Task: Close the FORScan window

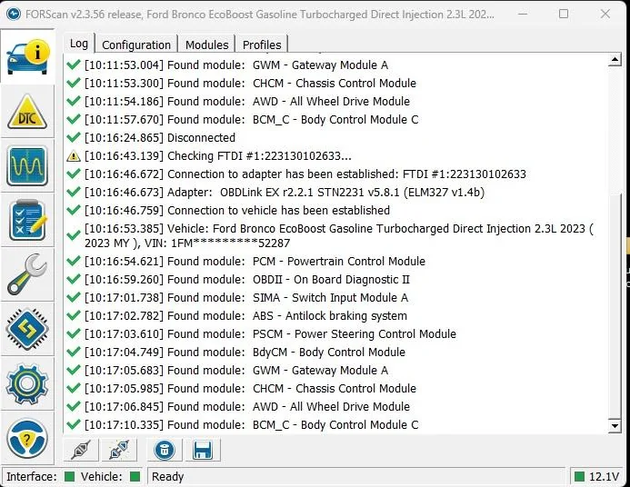Action: pyautogui.click(x=605, y=14)
